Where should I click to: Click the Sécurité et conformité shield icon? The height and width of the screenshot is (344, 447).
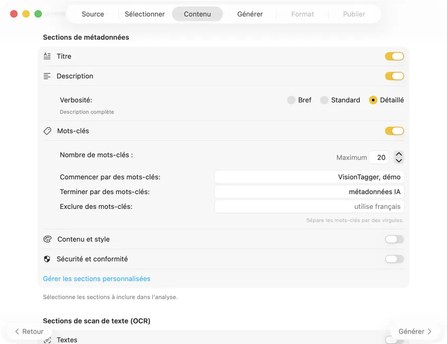[x=48, y=259]
